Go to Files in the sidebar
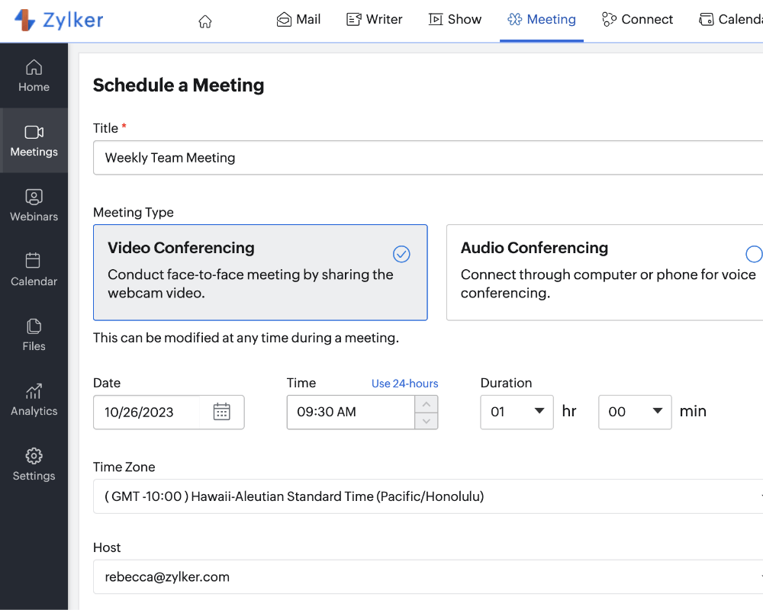763x610 pixels. [x=34, y=335]
